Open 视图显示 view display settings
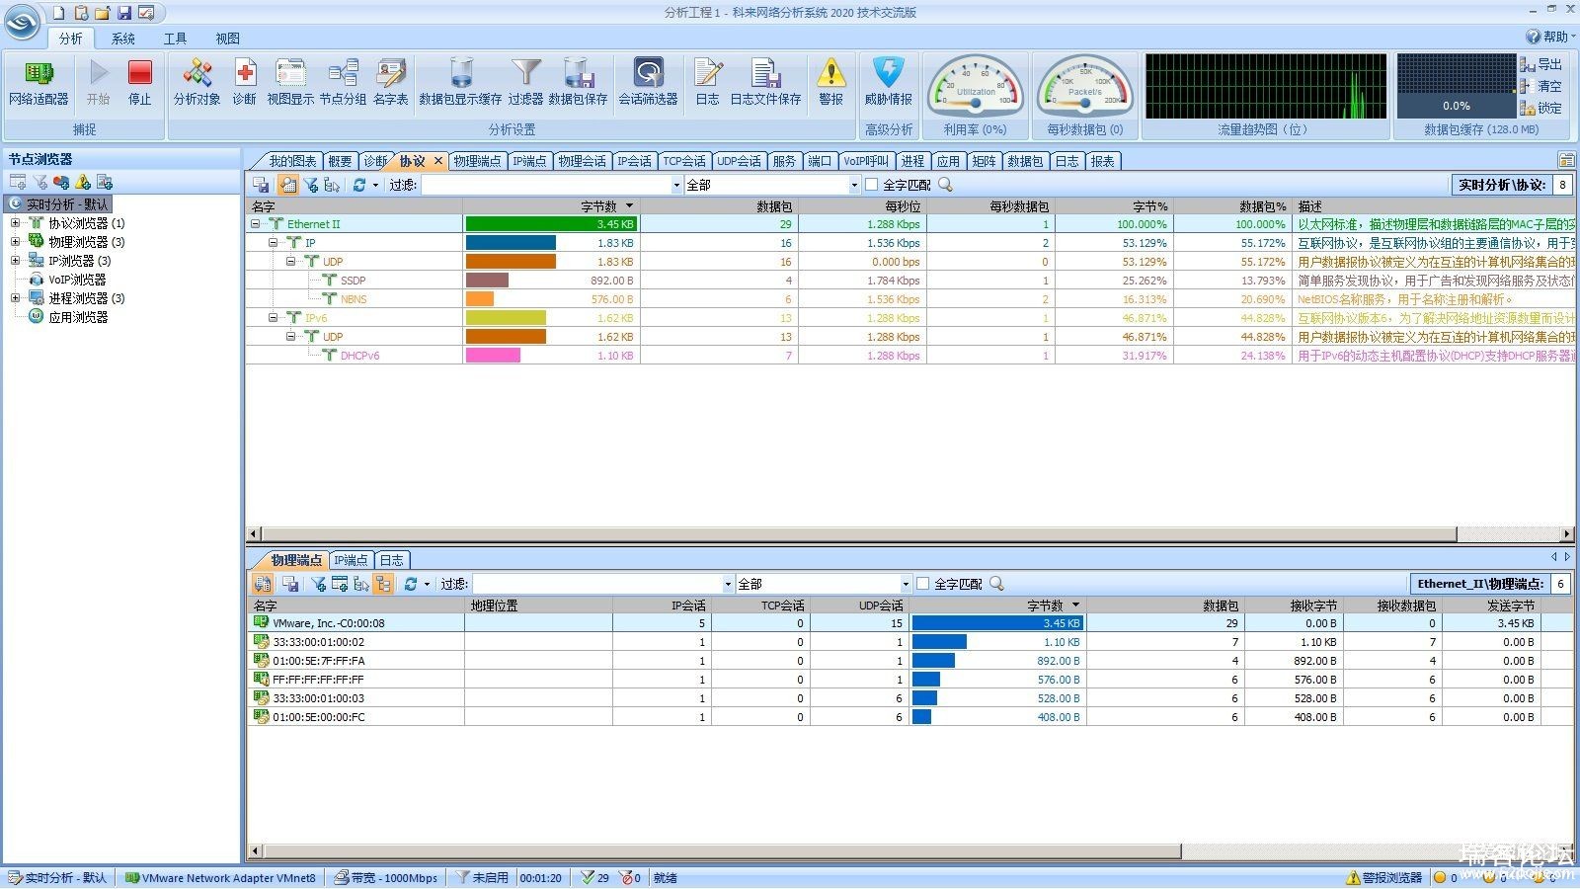1580x889 pixels. tap(290, 83)
